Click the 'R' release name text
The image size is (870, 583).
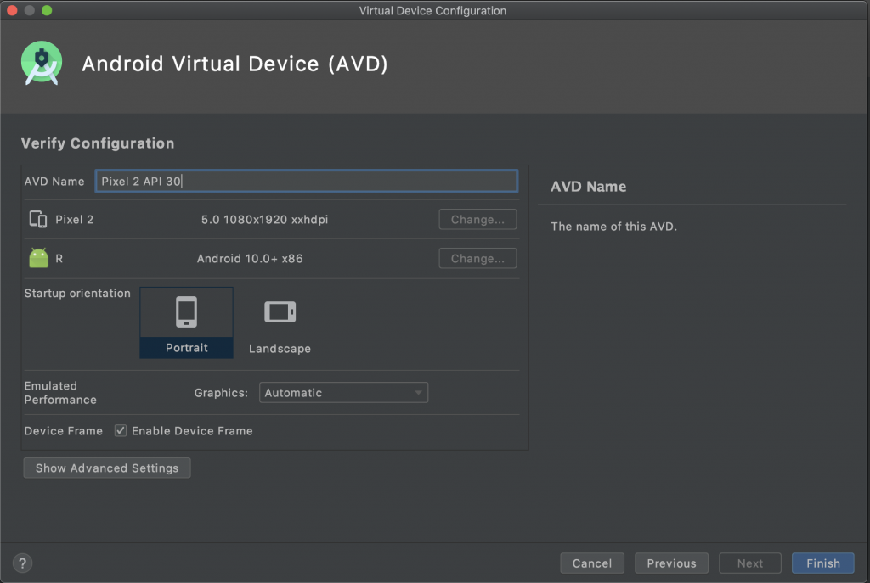point(59,258)
